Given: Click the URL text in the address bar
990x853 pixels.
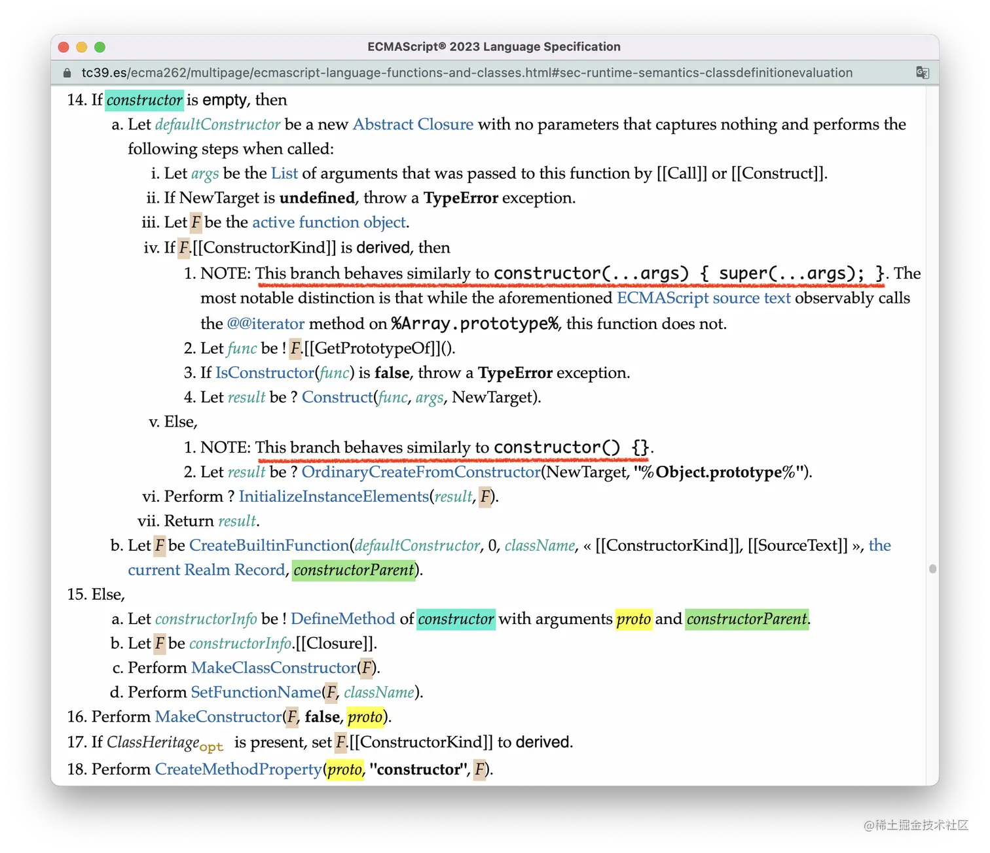Looking at the screenshot, I should click(467, 73).
